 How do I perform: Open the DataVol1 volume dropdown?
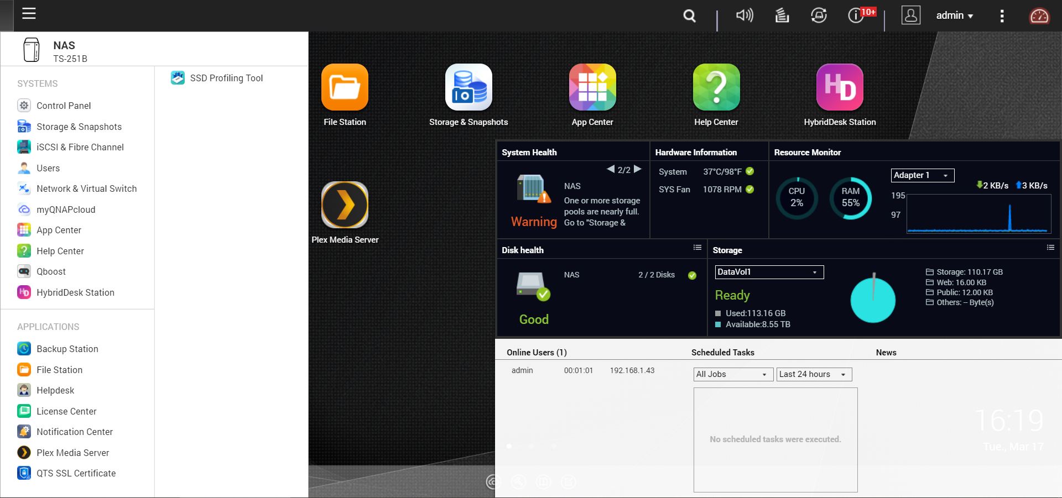tap(769, 272)
